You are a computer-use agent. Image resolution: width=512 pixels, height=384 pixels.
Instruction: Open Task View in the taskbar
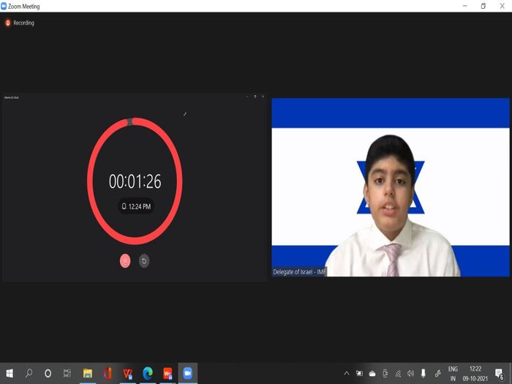click(x=67, y=373)
